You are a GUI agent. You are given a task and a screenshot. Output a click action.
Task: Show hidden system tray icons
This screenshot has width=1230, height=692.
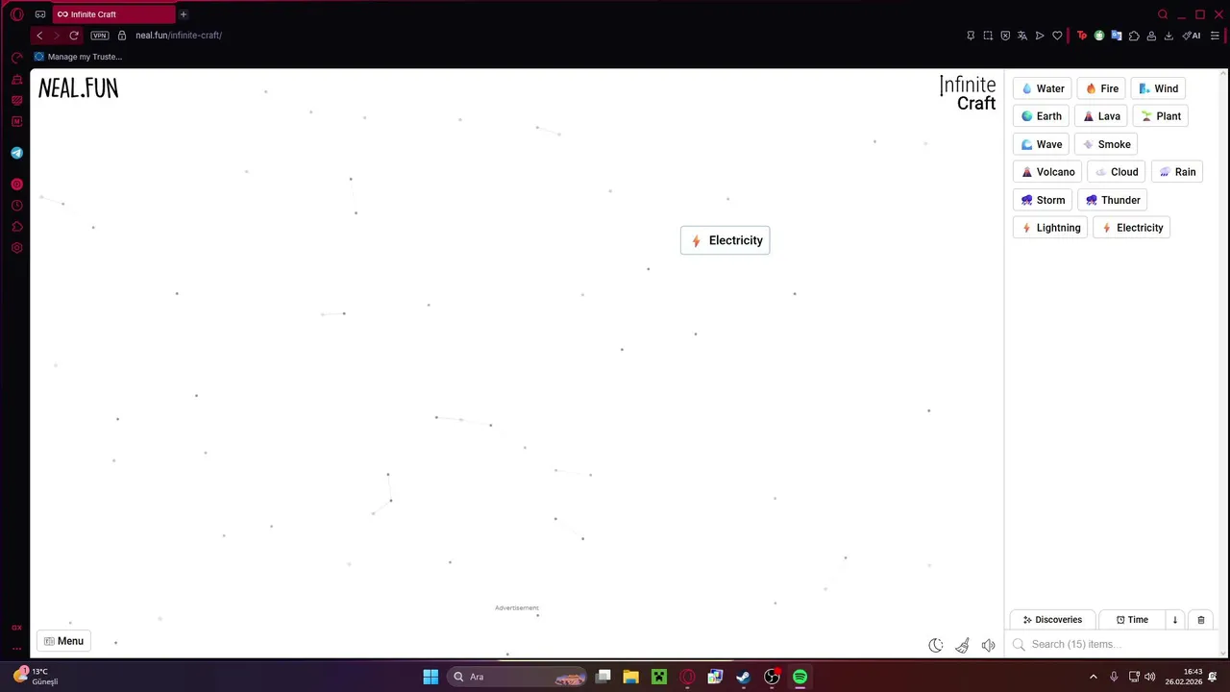tap(1094, 677)
